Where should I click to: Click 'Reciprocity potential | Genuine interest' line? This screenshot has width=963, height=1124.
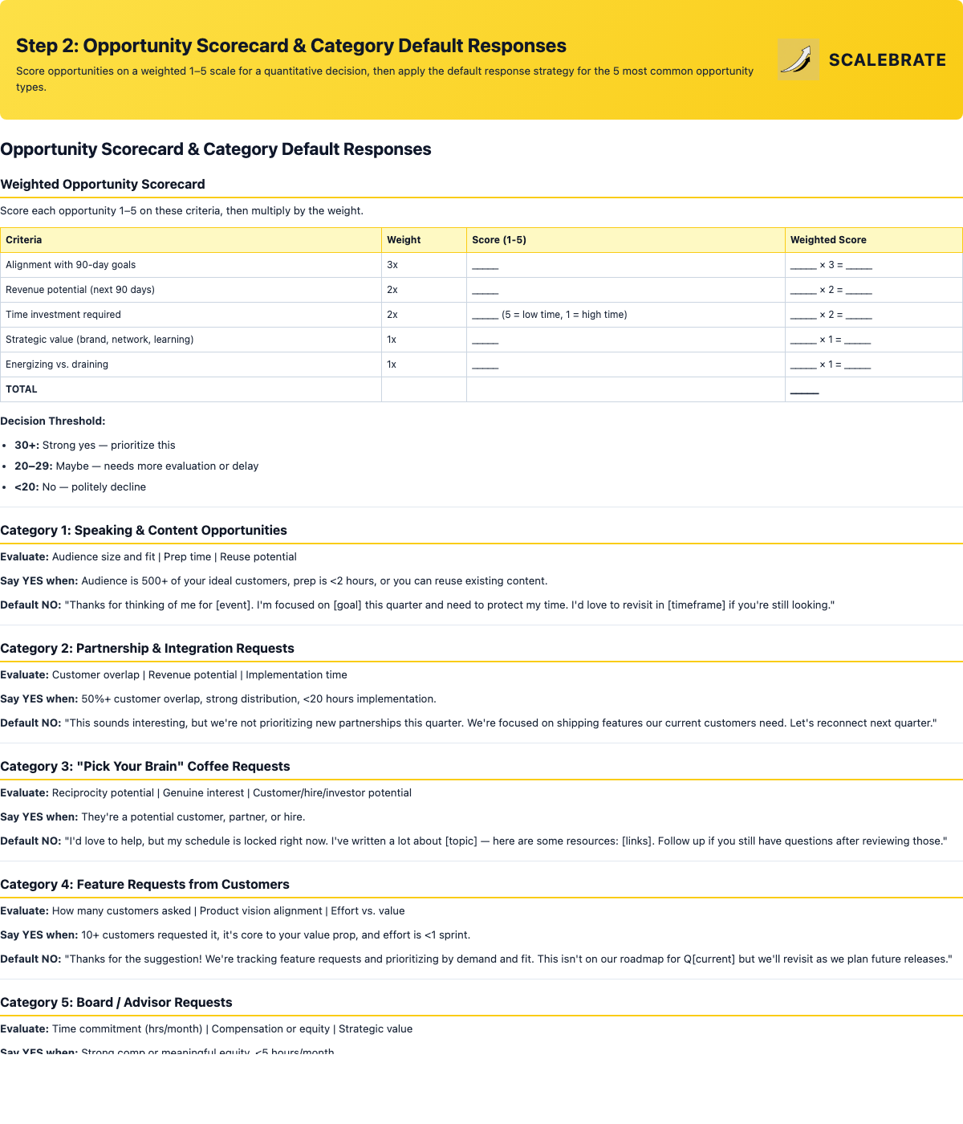[x=206, y=792]
